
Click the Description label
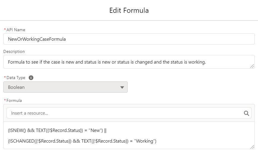[14, 52]
